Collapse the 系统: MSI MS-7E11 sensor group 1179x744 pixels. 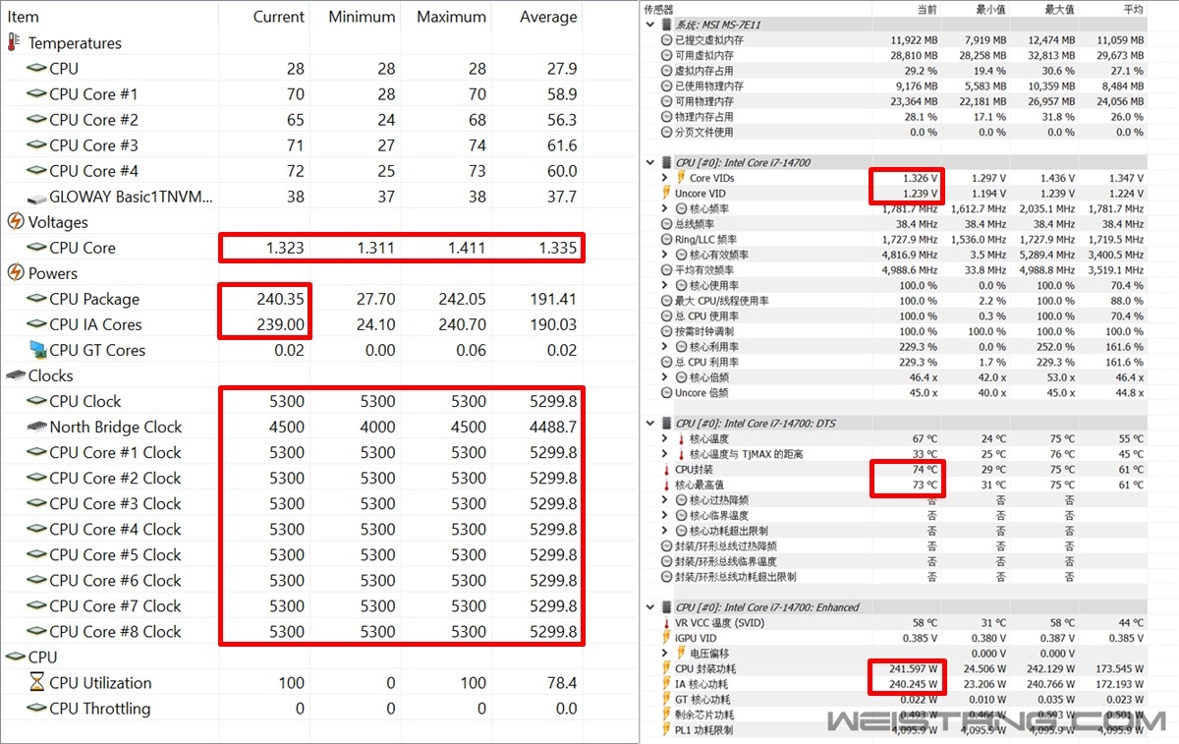pyautogui.click(x=650, y=25)
